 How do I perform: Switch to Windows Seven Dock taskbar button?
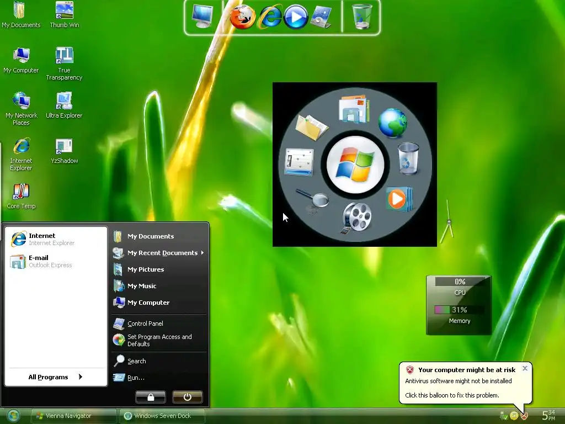(x=162, y=416)
